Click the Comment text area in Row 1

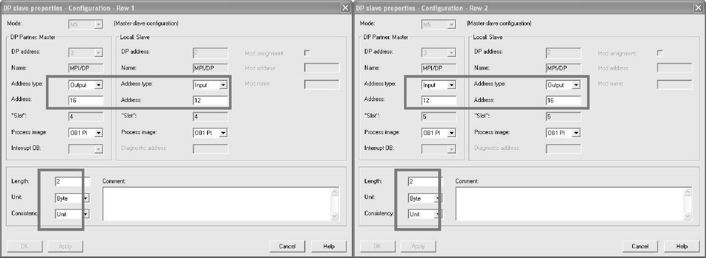pos(217,204)
